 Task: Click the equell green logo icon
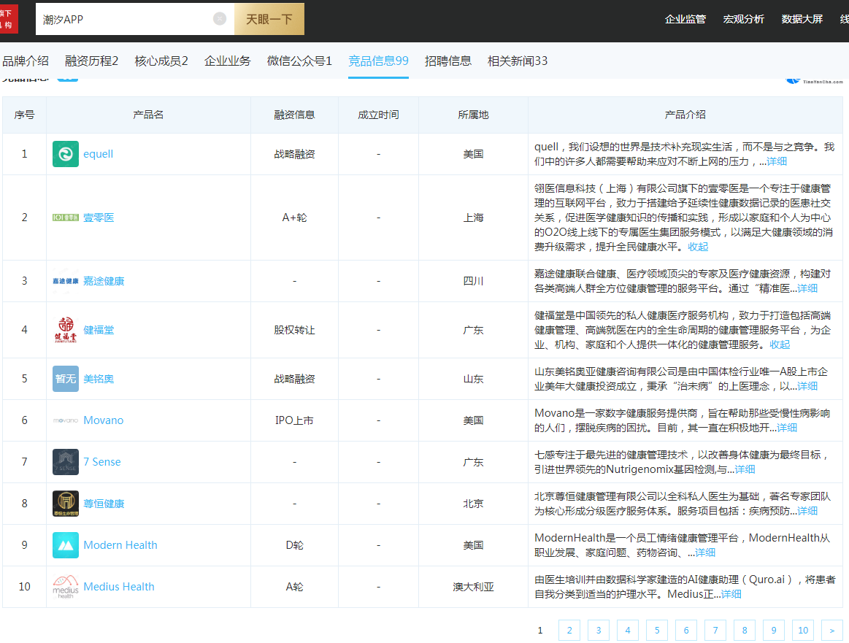[66, 154]
